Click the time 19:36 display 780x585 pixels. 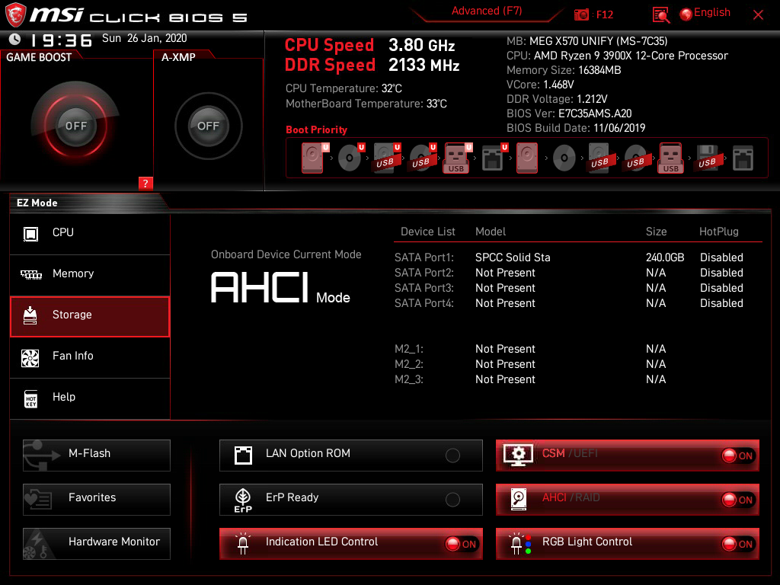click(61, 40)
